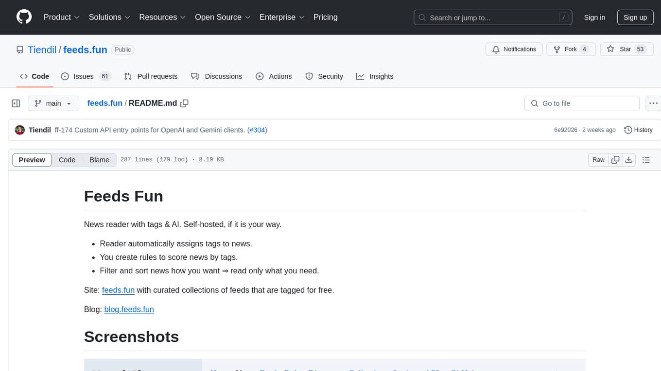Switch to Code view
The height and width of the screenshot is (371, 661).
pyautogui.click(x=67, y=160)
